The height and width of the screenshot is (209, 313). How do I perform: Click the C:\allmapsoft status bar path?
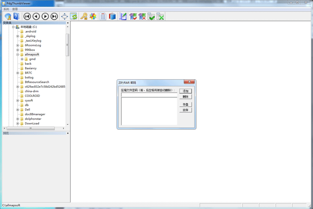(11, 205)
